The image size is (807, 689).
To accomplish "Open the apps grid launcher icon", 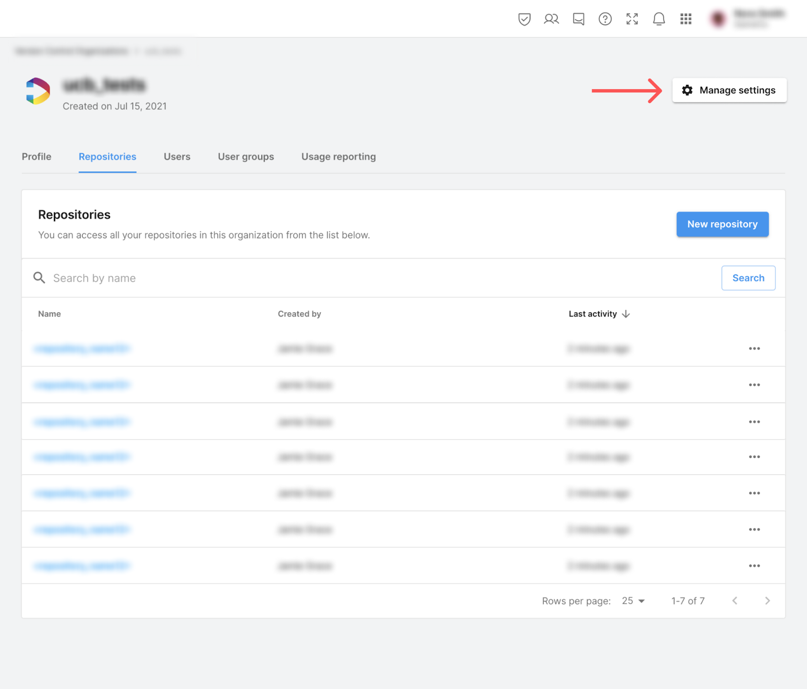I will point(685,19).
